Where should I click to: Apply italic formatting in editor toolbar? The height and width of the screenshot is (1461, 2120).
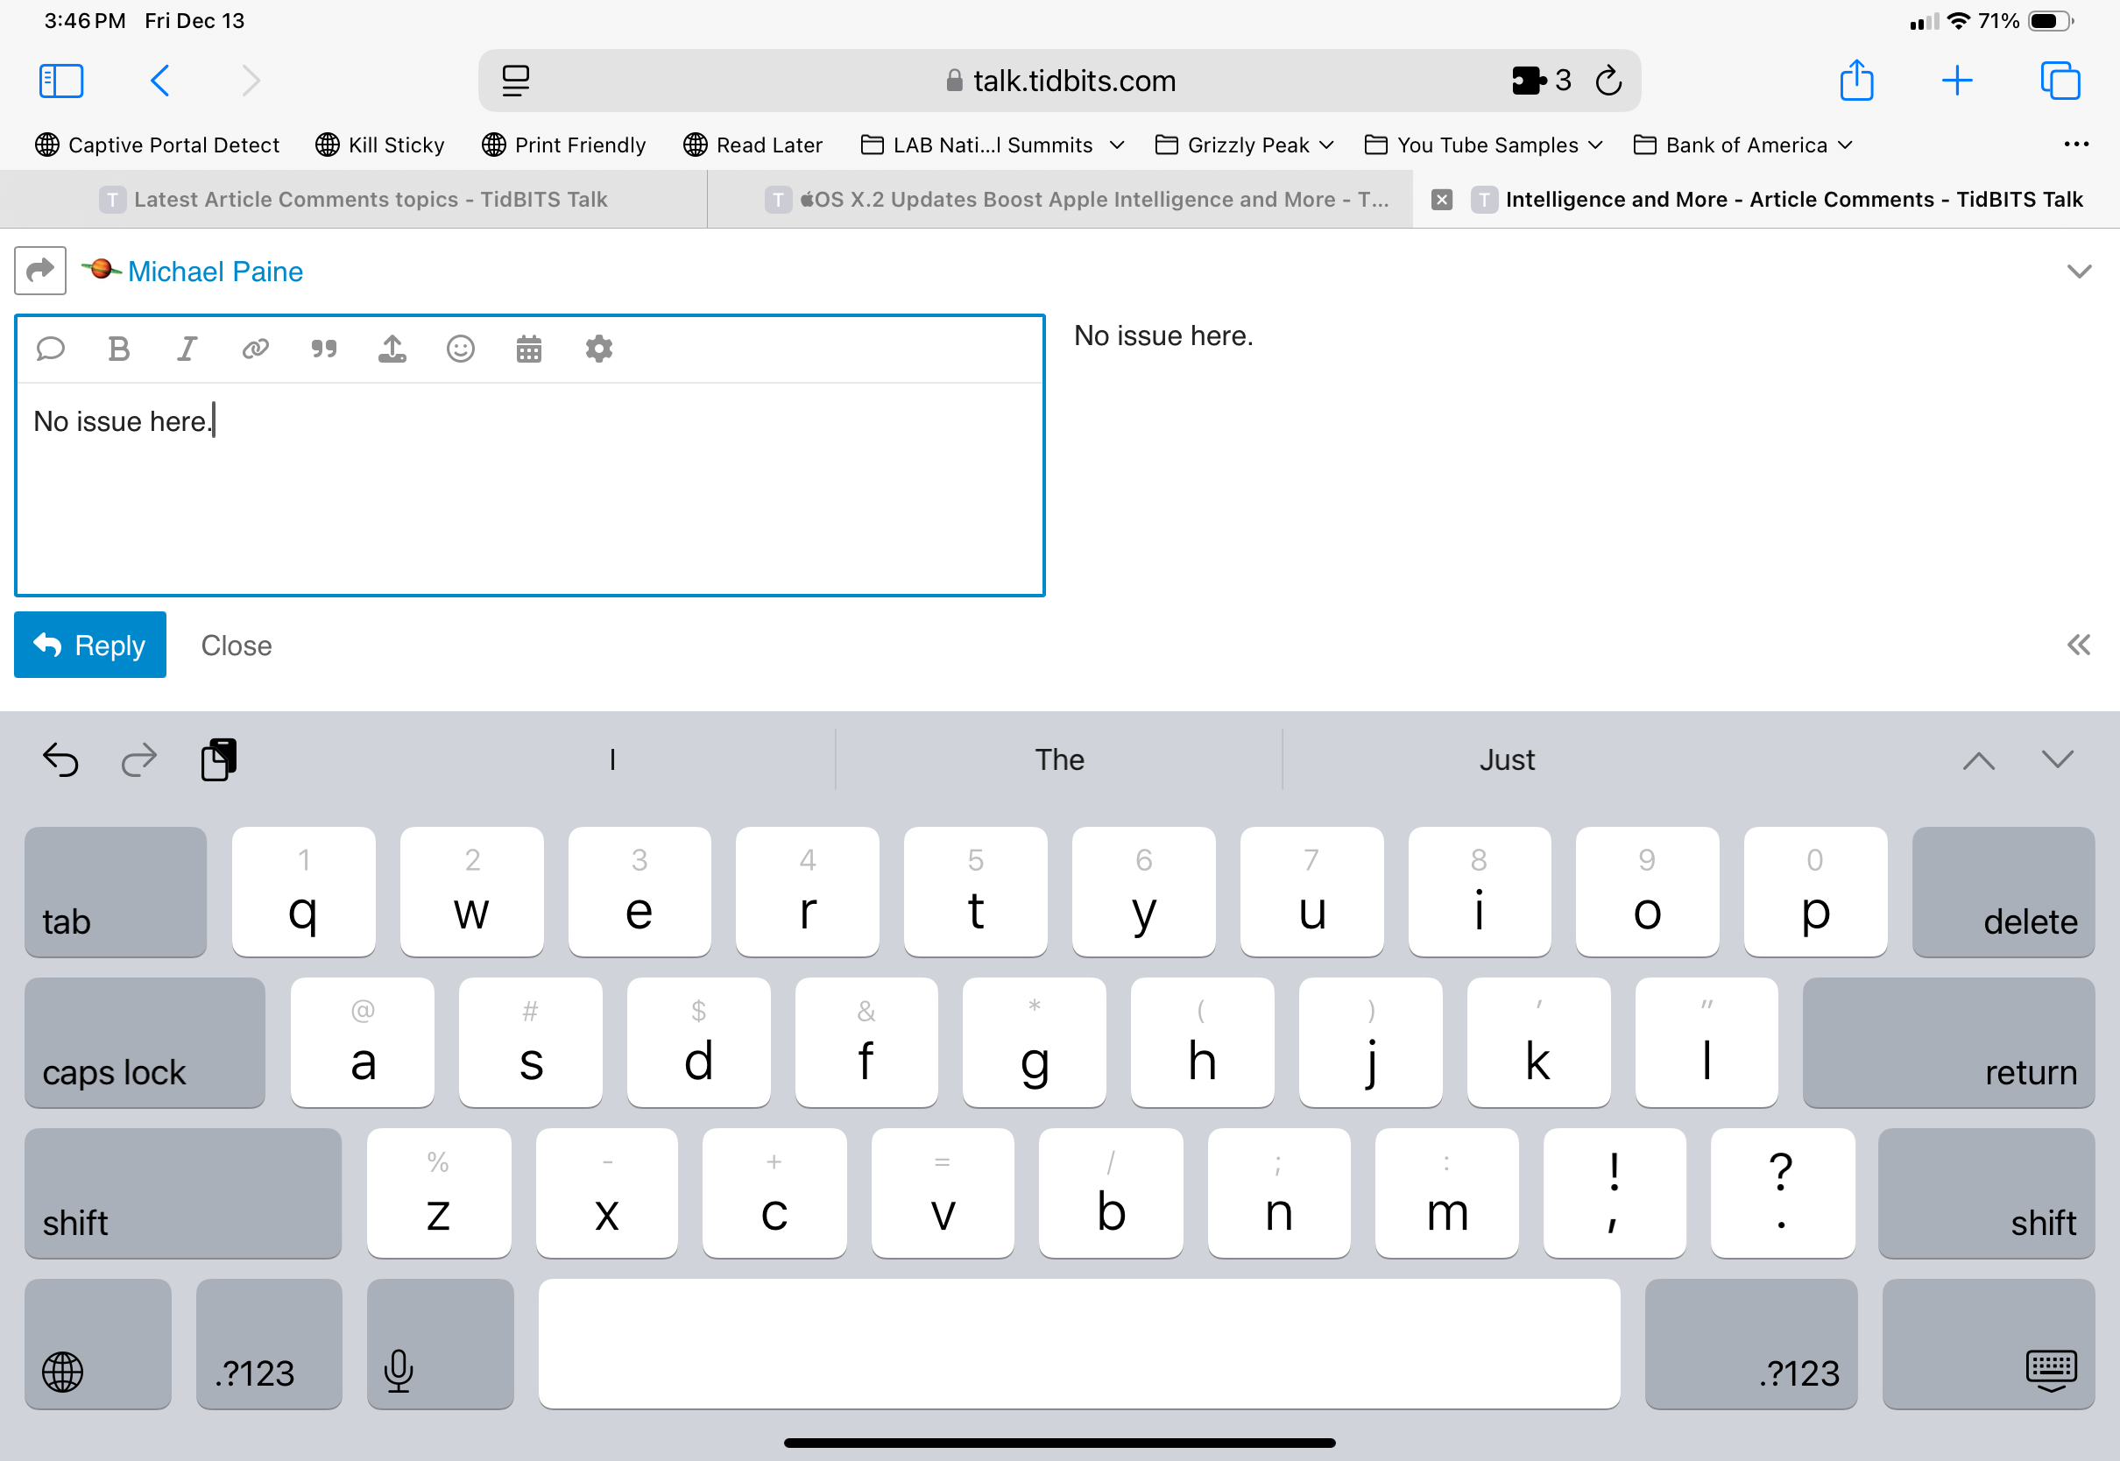point(187,349)
